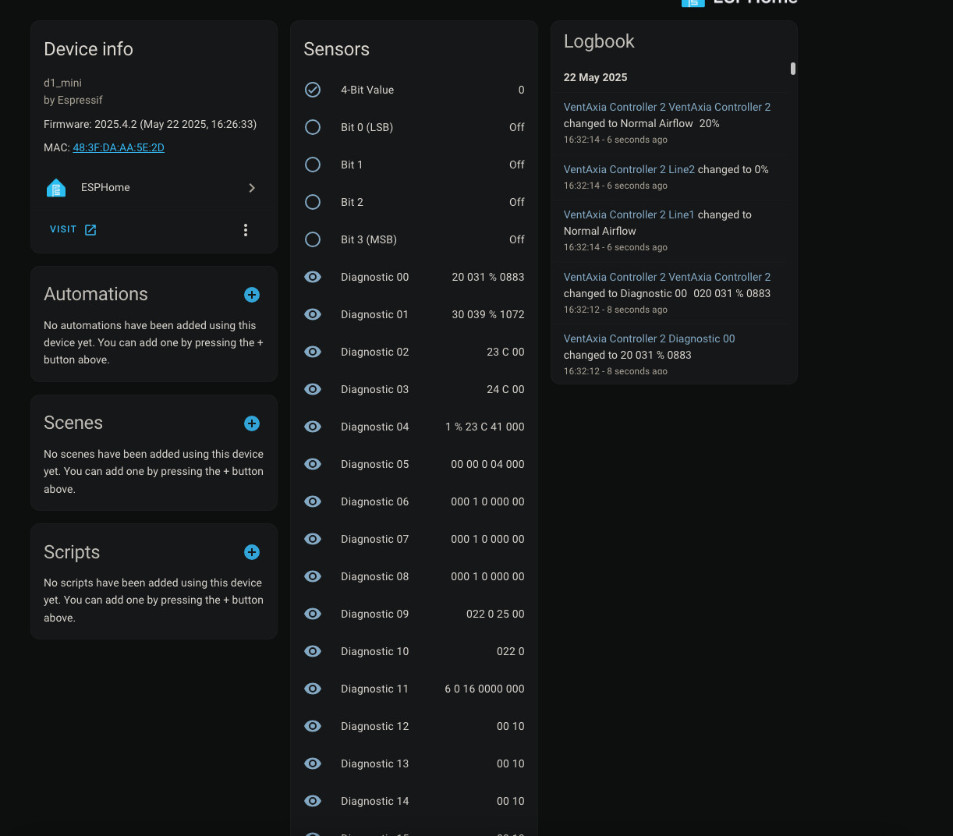Click the Bit 0 (LSB) state icon
This screenshot has height=836, width=953.
coord(313,127)
